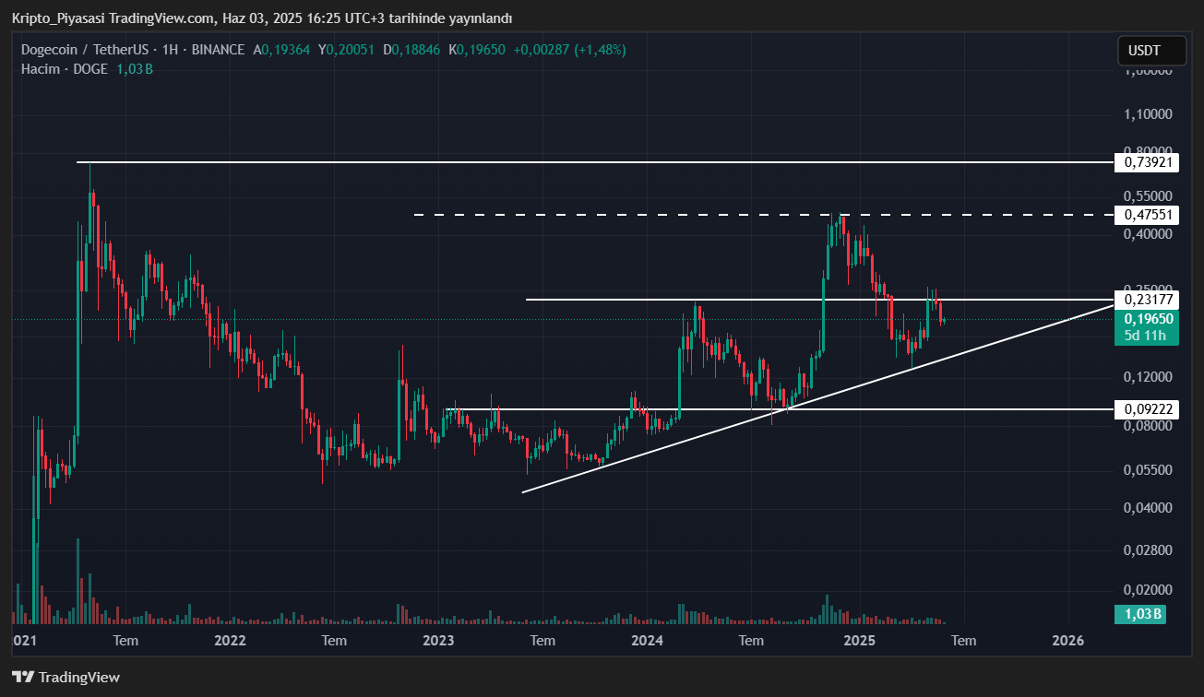
Task: Click the 0,73921 price line label
Action: click(1148, 162)
